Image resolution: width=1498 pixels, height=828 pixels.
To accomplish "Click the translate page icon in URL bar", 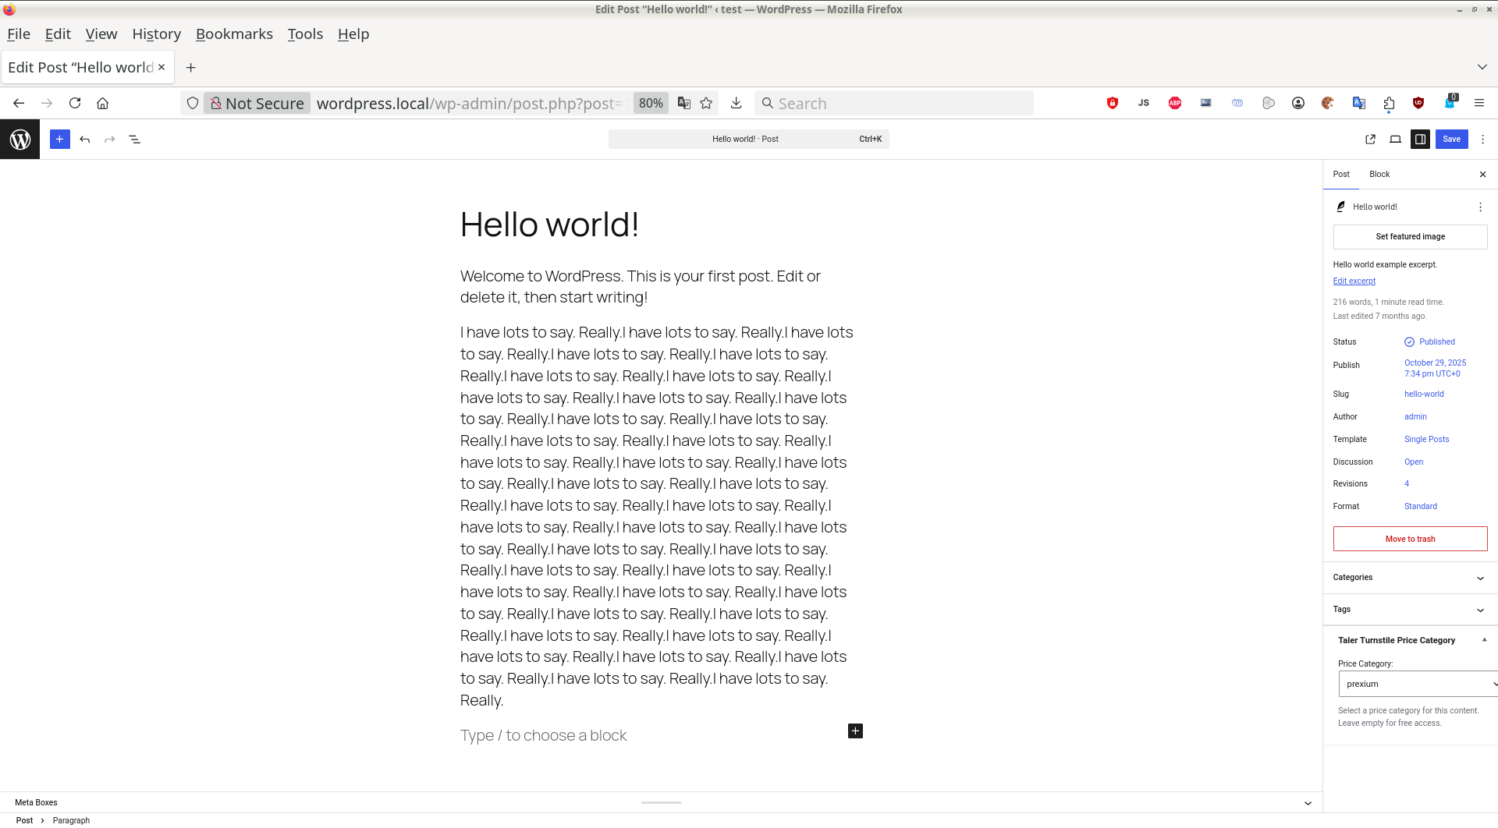I will (x=684, y=103).
